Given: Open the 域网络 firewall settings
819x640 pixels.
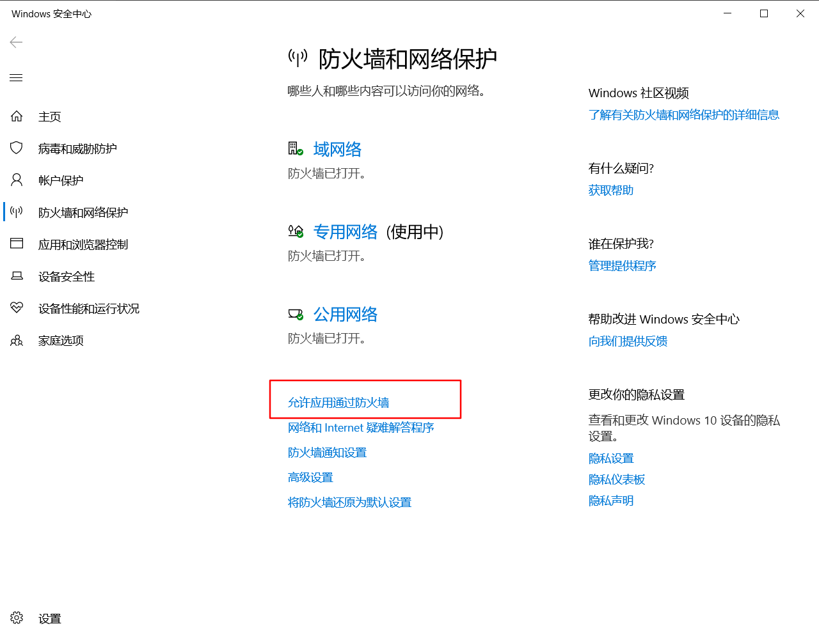Looking at the screenshot, I should coord(337,149).
